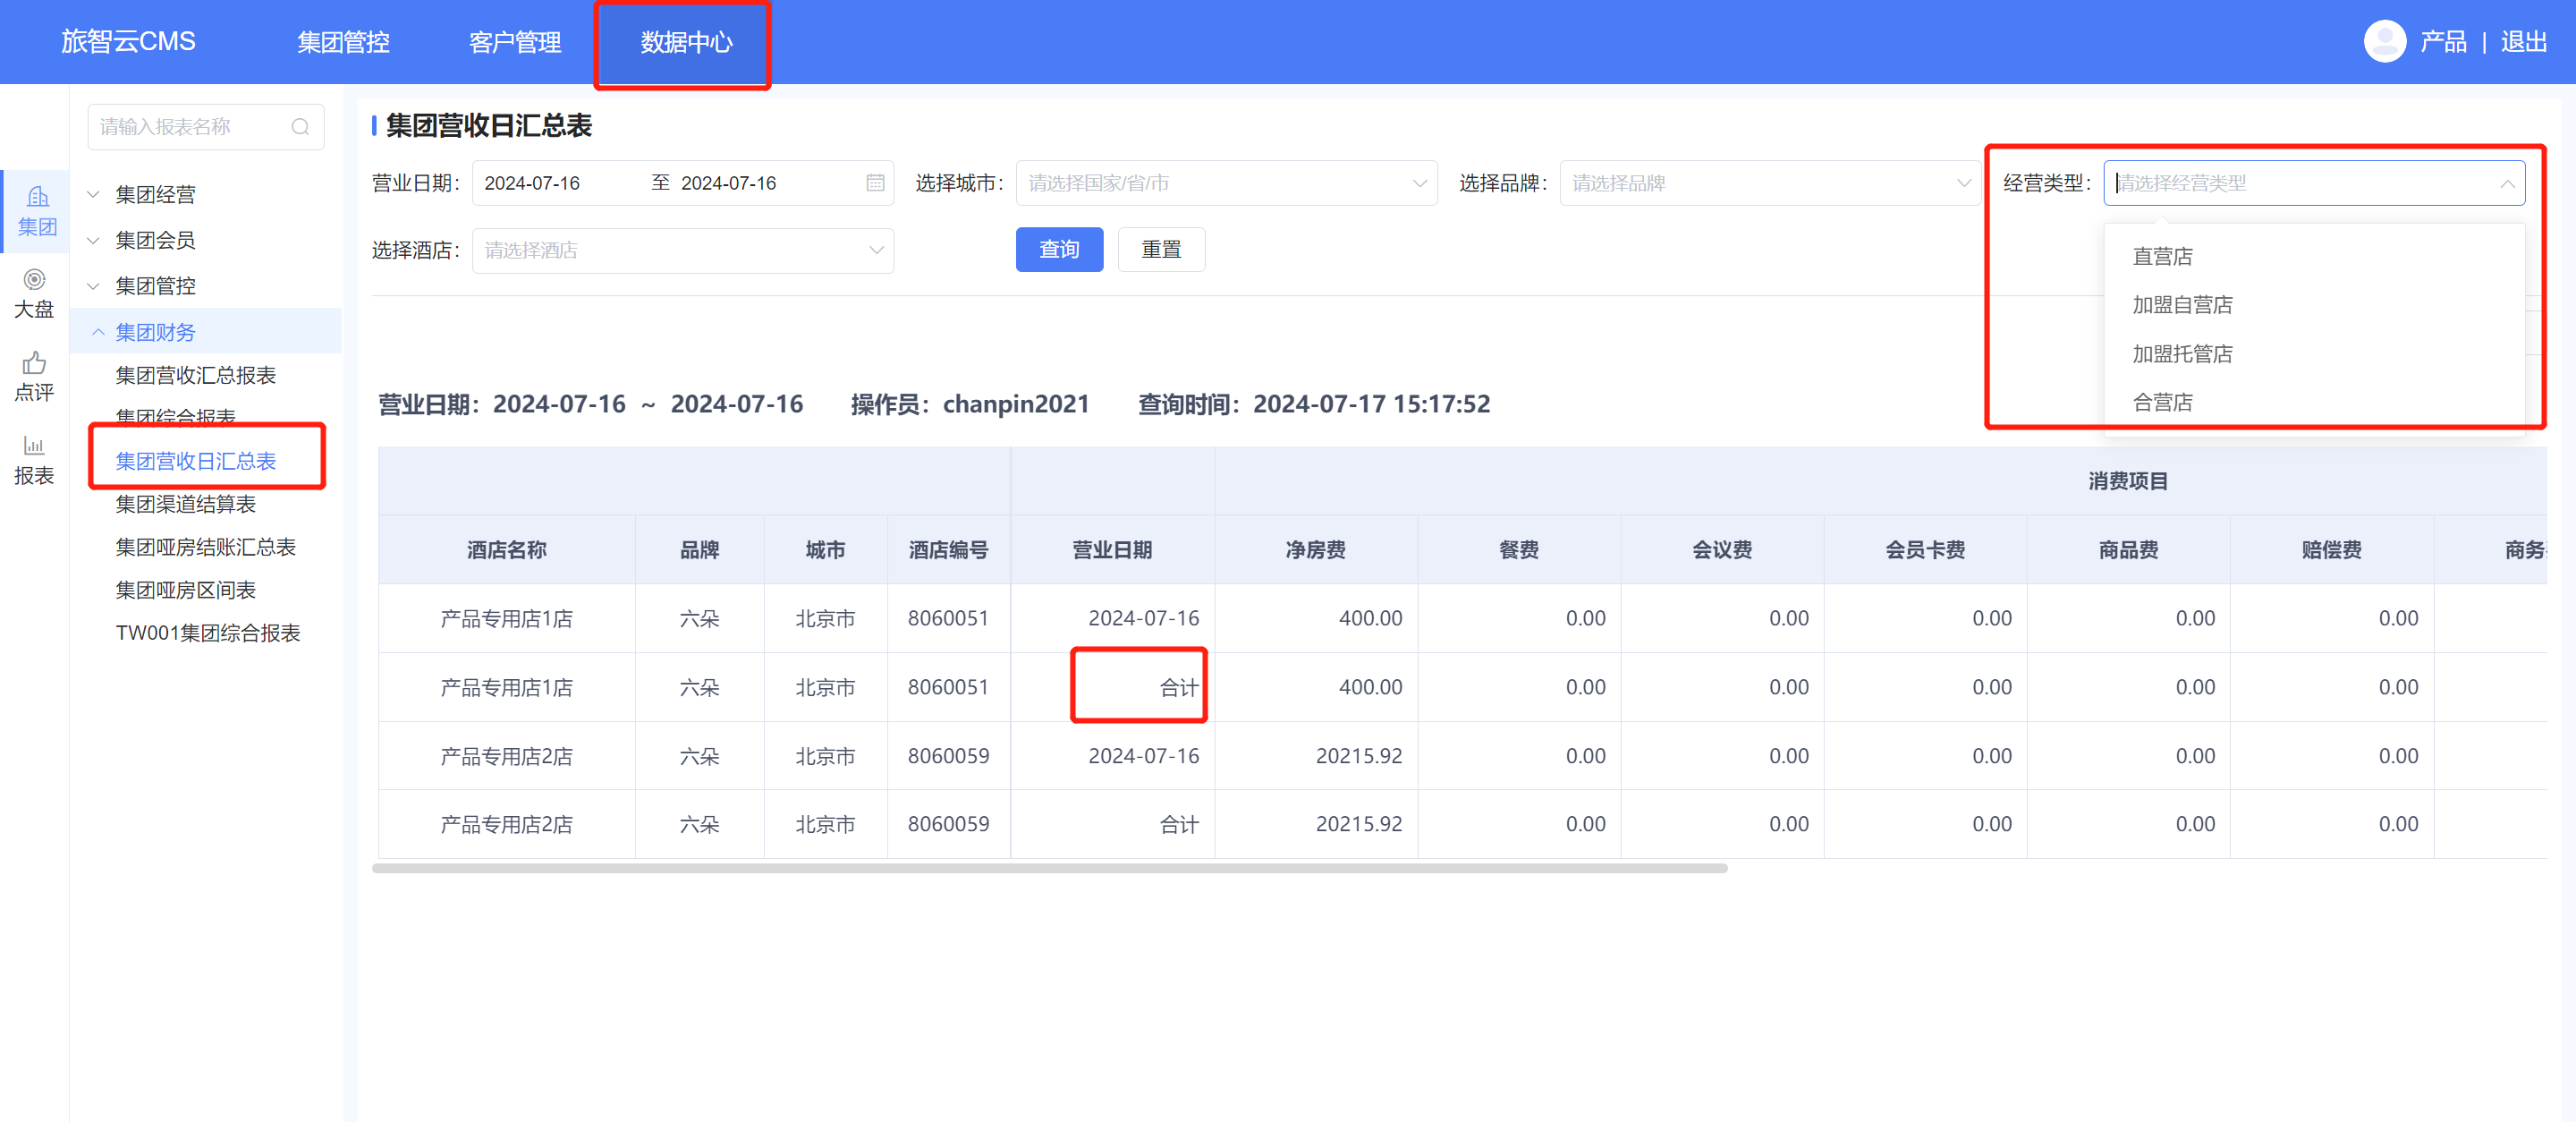Click the report name search input
The image size is (2576, 1122).
[x=206, y=127]
